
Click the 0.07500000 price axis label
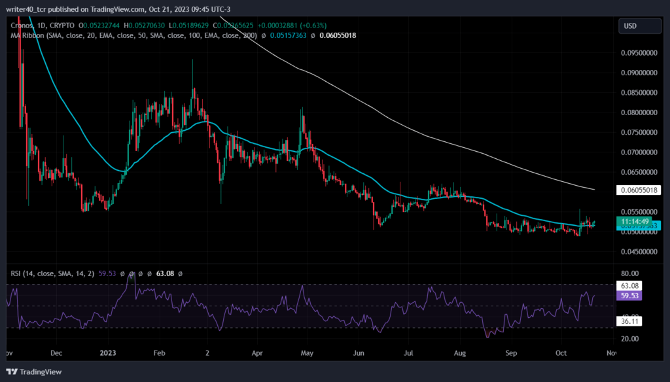(639, 133)
